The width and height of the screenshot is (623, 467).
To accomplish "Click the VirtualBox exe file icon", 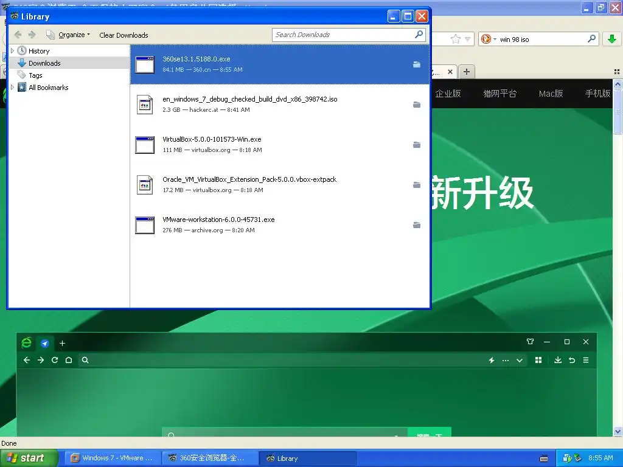I will 145,145.
